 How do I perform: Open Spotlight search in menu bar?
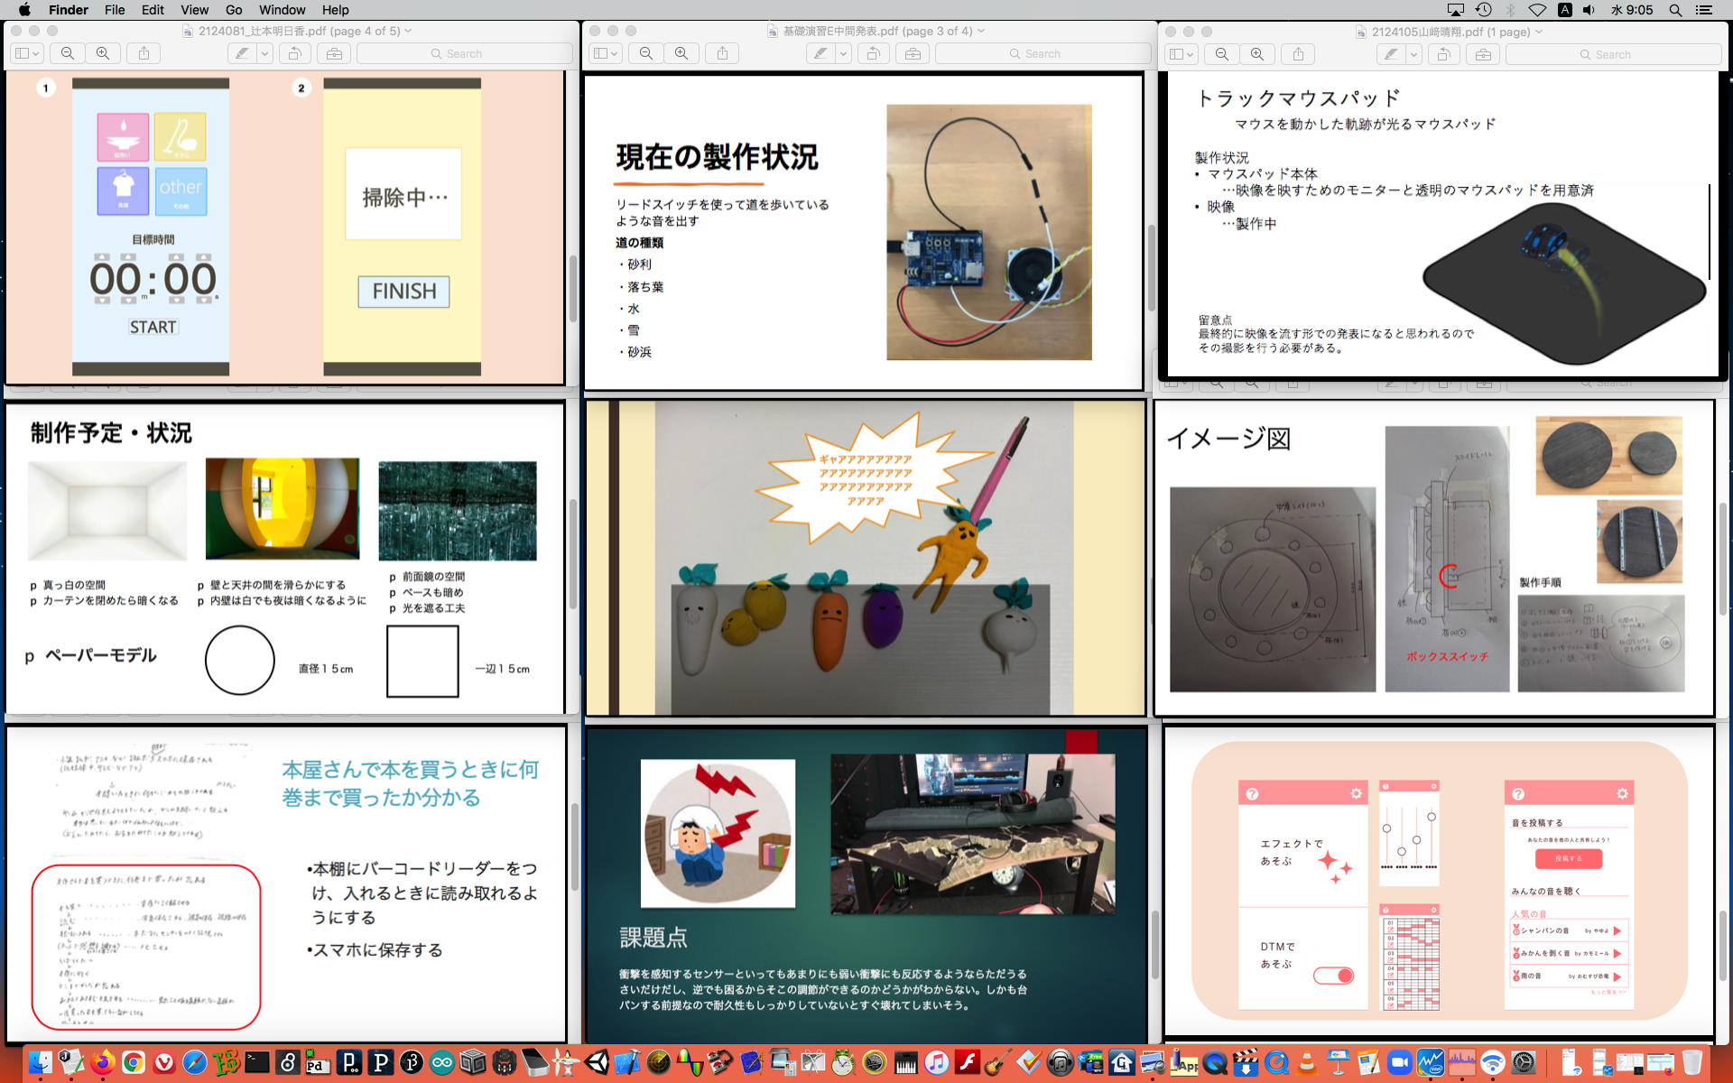pos(1675,10)
